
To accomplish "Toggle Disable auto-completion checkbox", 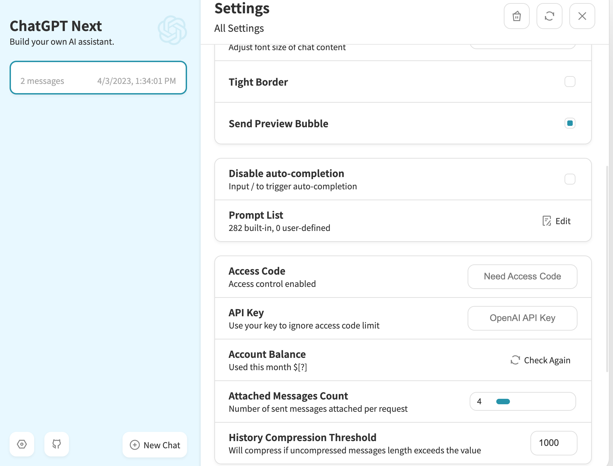I will (570, 179).
